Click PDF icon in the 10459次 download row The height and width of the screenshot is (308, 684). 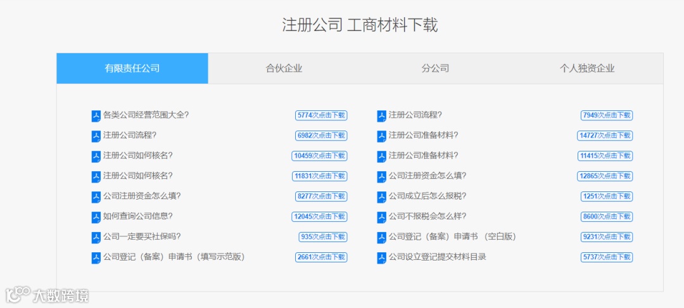96,157
